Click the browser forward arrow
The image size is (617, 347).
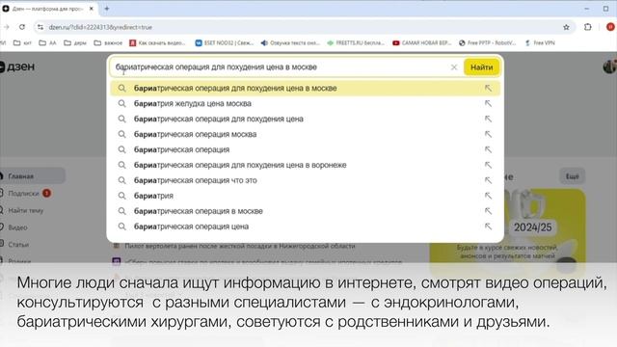tap(7, 27)
